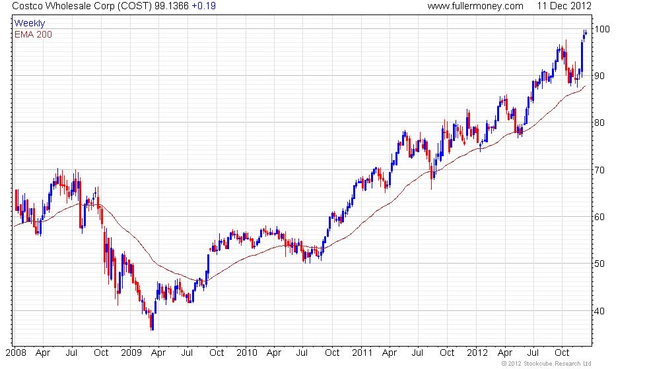Click the 50 price axis label
Image resolution: width=647 pixels, height=369 pixels.
pyautogui.click(x=599, y=264)
